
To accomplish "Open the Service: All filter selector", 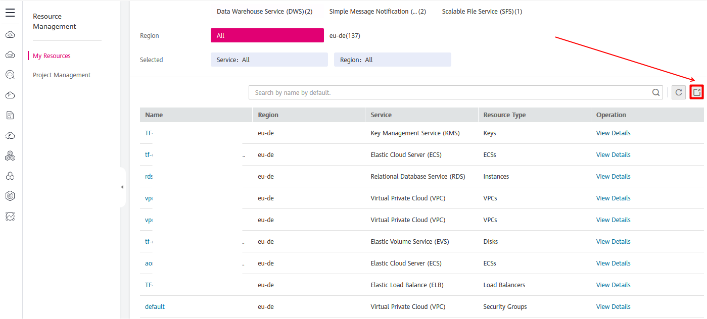I will coord(269,60).
